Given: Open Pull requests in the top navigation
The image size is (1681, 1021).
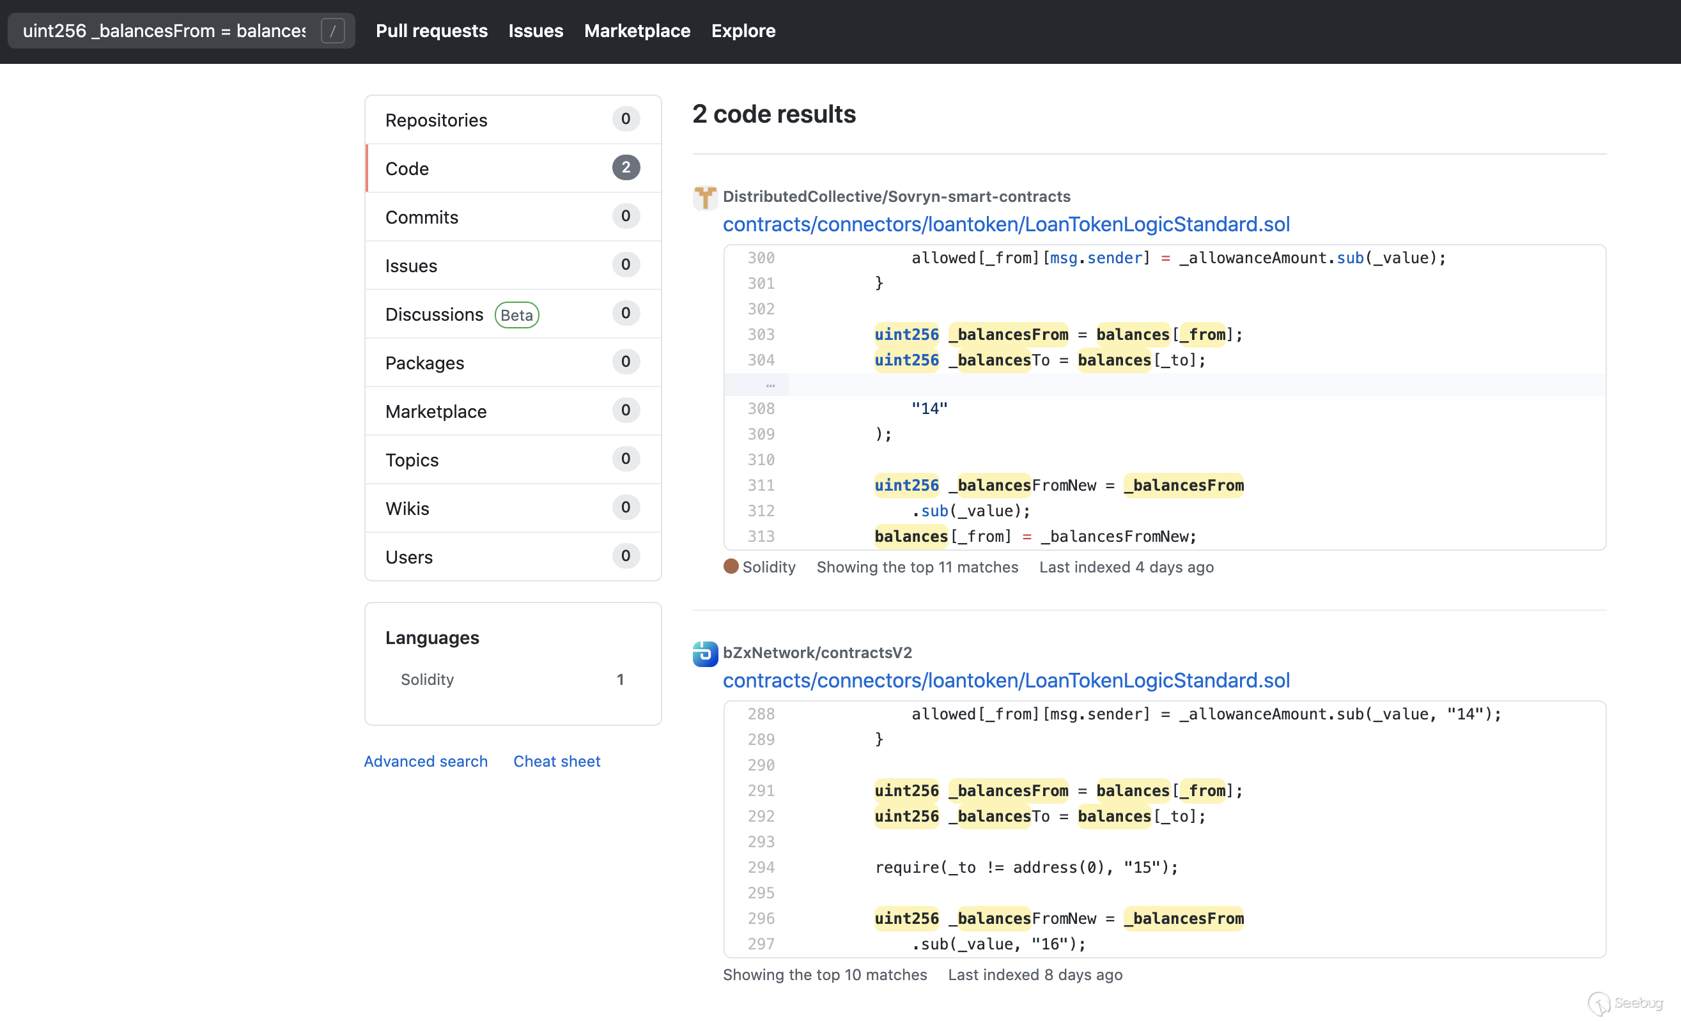Looking at the screenshot, I should coord(431,31).
